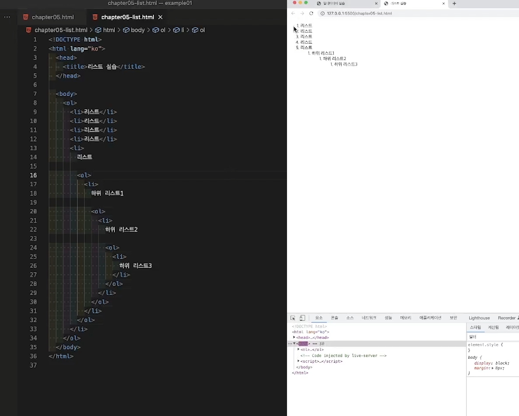Click the 하위 리스트2 text in the editor
The image size is (519, 416).
tap(121, 229)
